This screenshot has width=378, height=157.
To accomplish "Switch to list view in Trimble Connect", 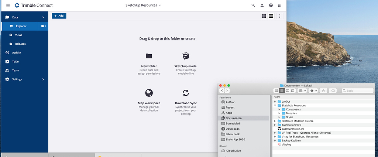I will [271, 16].
